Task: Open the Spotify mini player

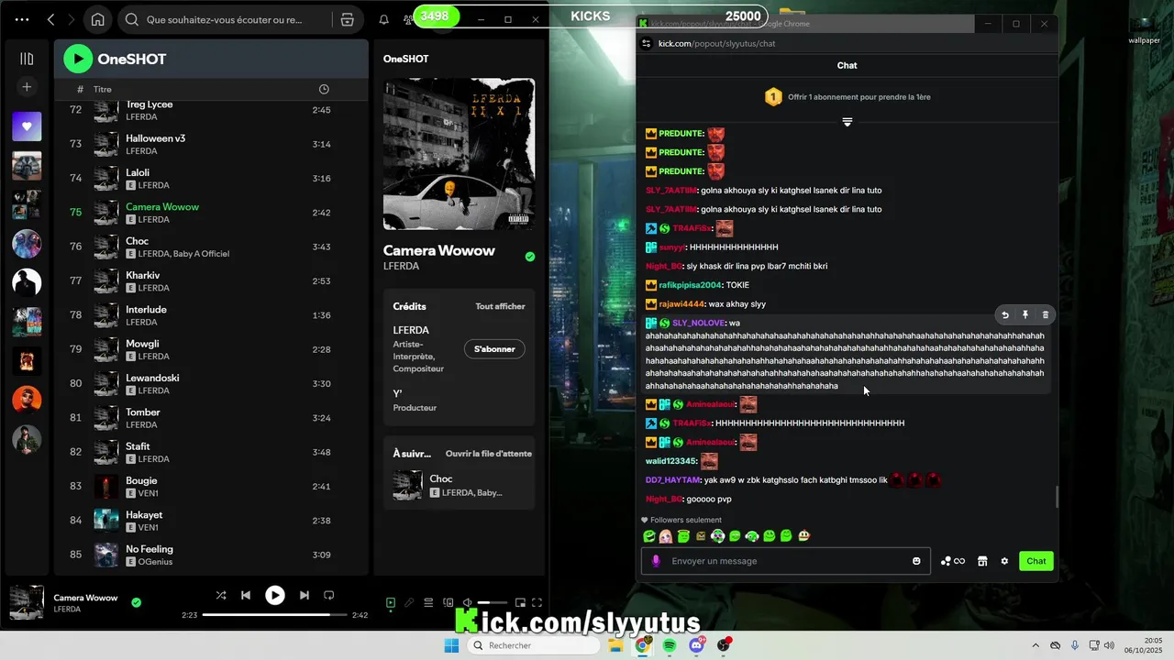Action: [x=520, y=602]
